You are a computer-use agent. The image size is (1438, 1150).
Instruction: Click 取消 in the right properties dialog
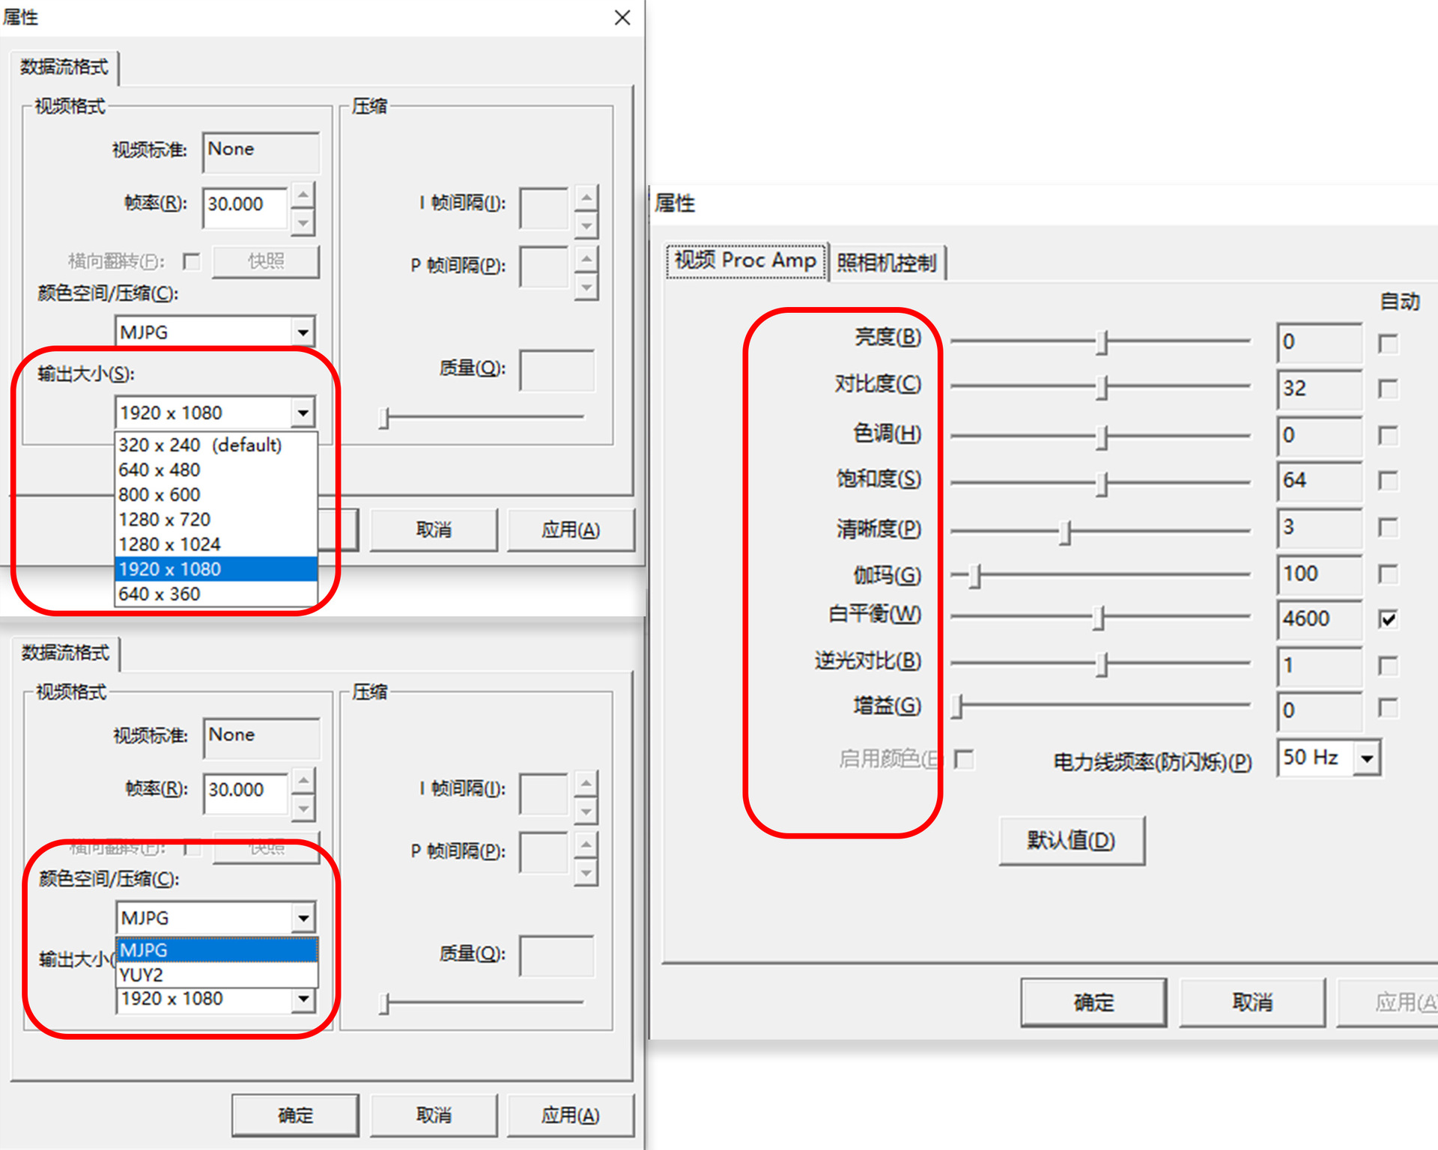(x=1252, y=1002)
